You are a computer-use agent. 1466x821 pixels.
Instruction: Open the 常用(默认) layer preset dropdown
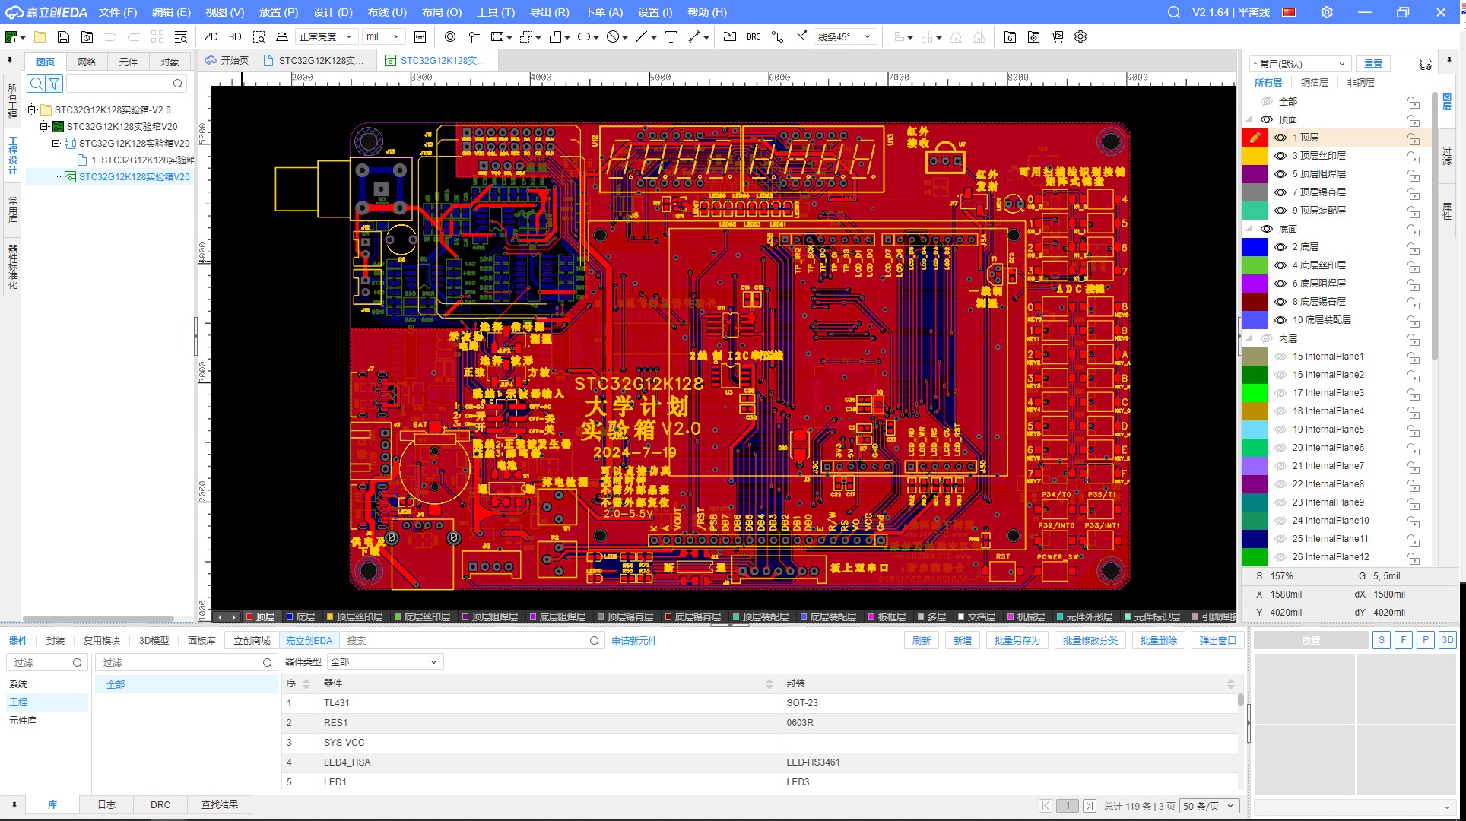[x=1300, y=64]
